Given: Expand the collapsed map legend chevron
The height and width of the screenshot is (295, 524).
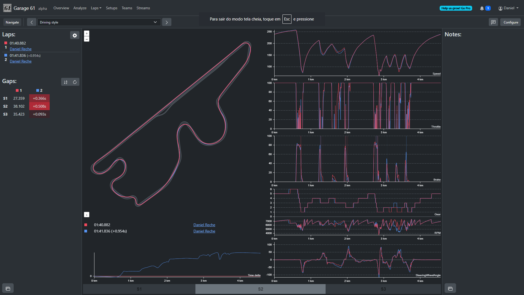Looking at the screenshot, I should pos(87,215).
